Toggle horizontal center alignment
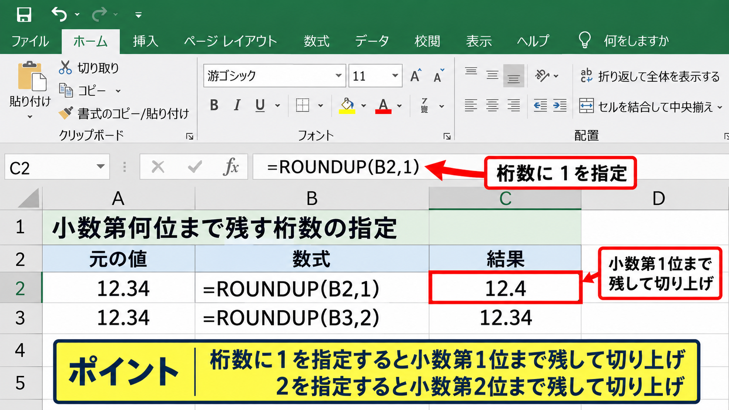 492,105
